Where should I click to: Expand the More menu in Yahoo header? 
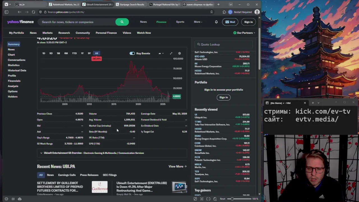tap(198, 22)
